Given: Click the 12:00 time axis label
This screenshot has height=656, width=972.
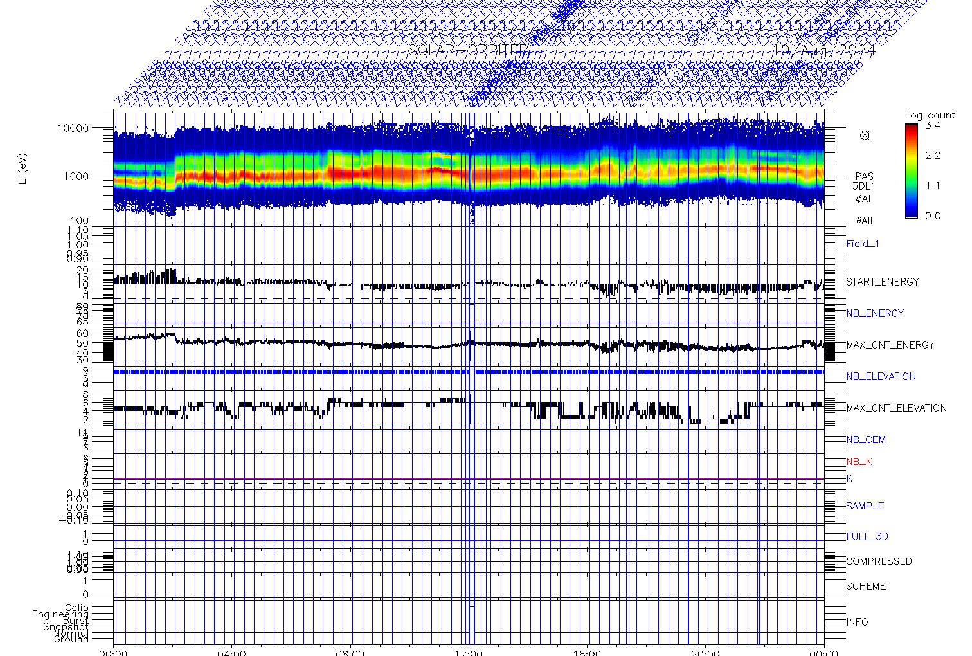Looking at the screenshot, I should (469, 652).
